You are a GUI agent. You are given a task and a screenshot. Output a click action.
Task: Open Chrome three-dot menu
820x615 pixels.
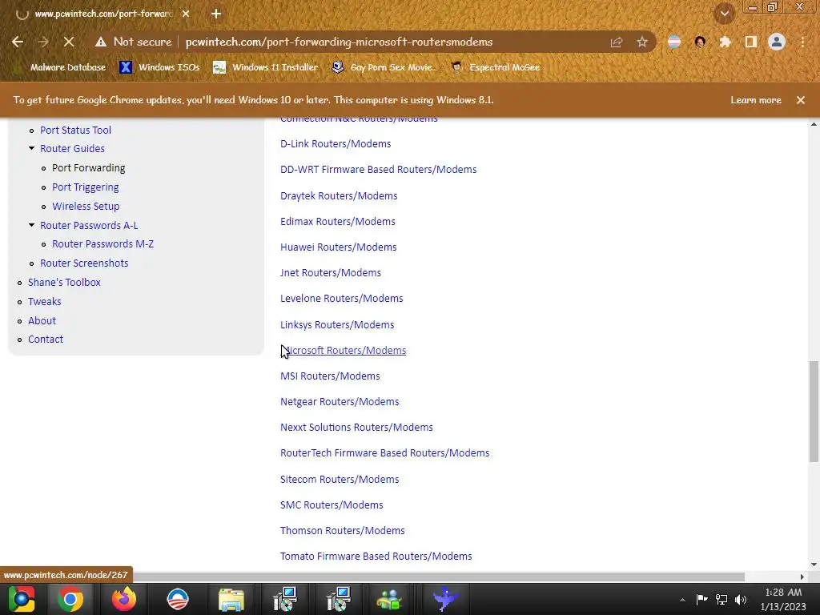coord(802,42)
